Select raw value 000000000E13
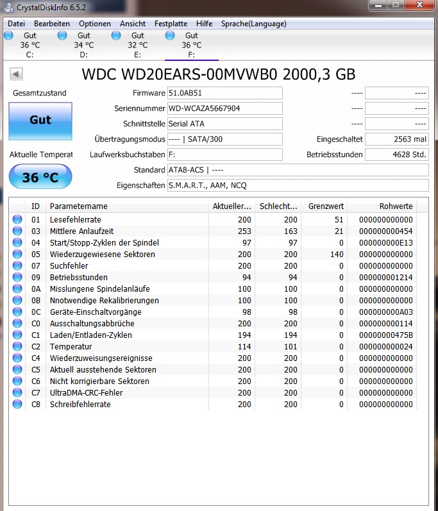The width and height of the screenshot is (438, 511). click(386, 243)
